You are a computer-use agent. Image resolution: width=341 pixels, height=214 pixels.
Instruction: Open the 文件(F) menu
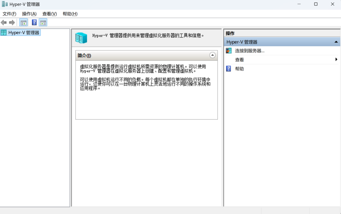[9, 14]
